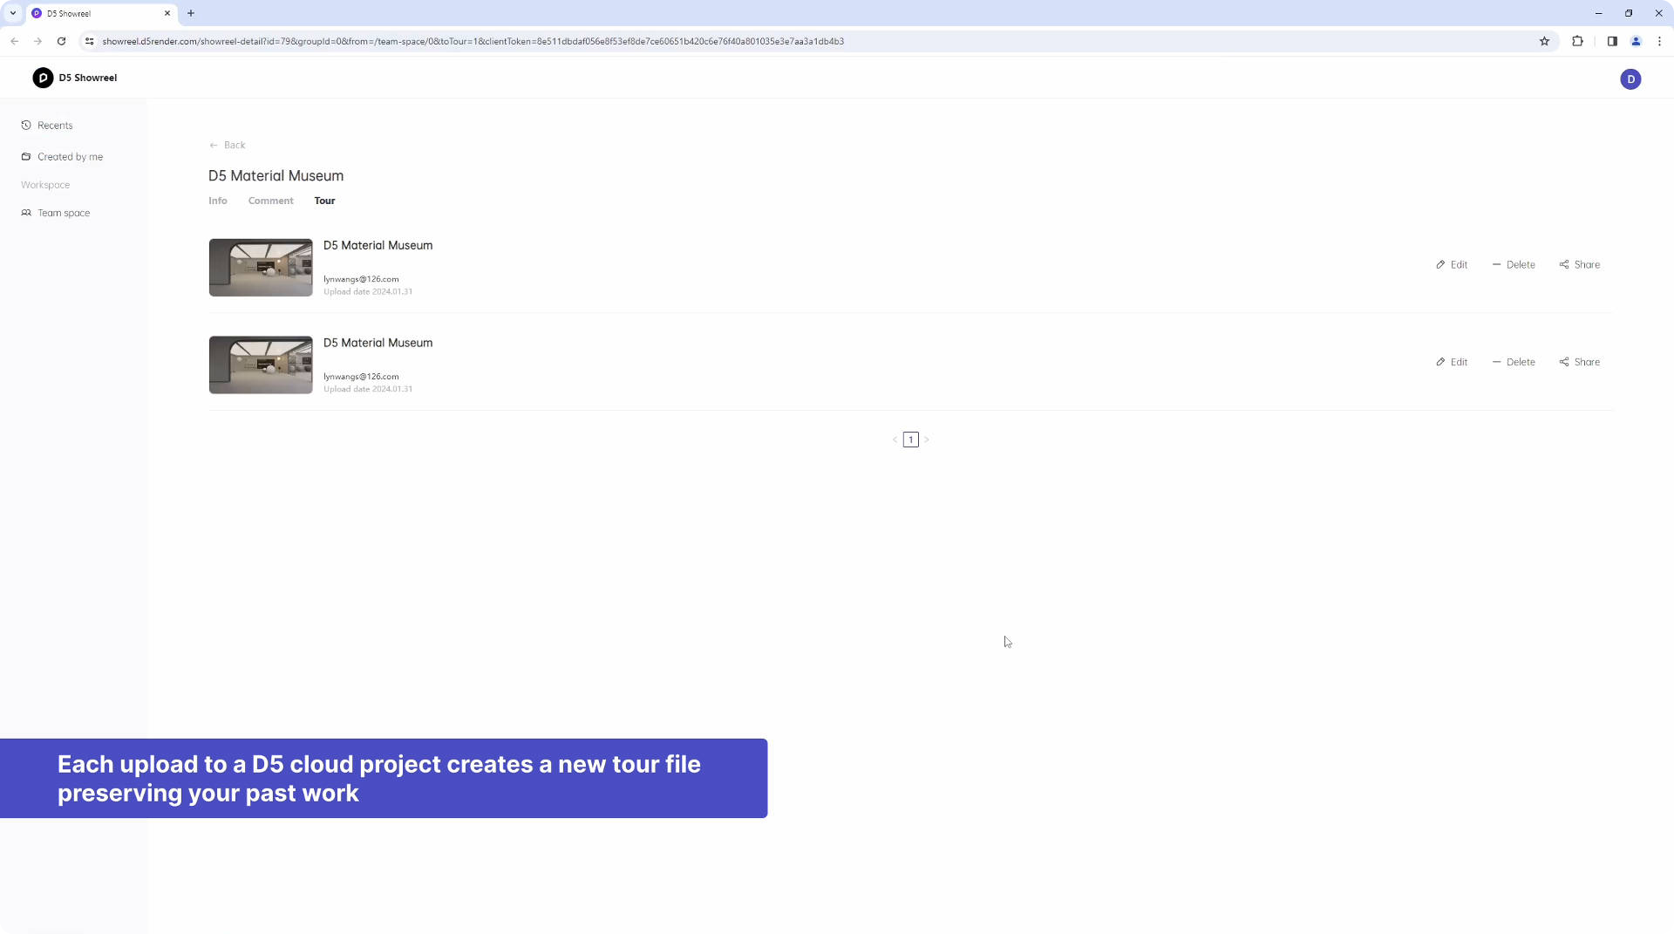This screenshot has width=1674, height=934.
Task: View site information icon in address bar
Action: 89,41
